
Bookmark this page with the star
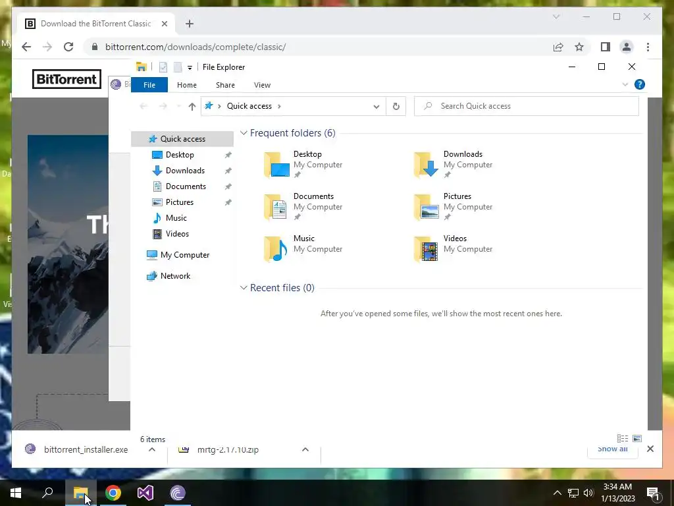579,47
